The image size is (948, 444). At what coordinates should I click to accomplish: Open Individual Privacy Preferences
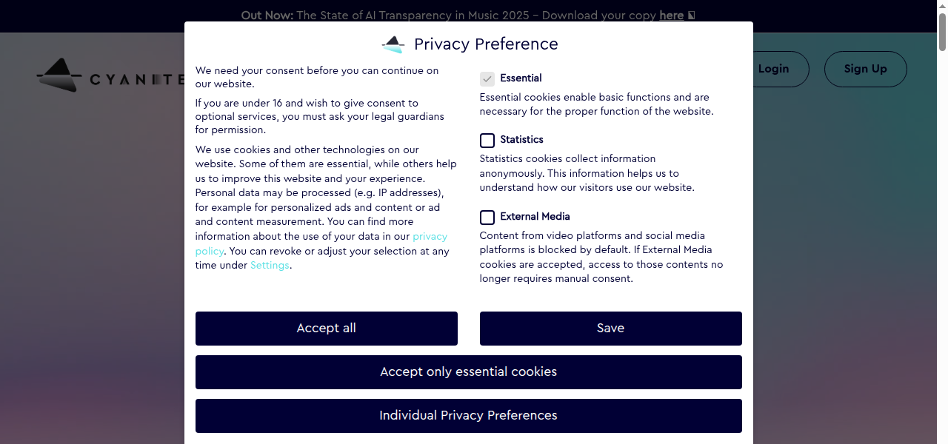pos(468,416)
